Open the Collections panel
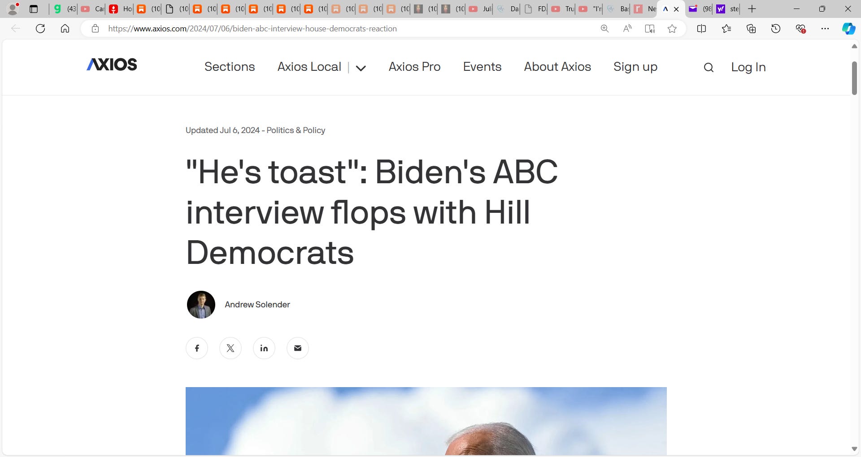 [751, 29]
